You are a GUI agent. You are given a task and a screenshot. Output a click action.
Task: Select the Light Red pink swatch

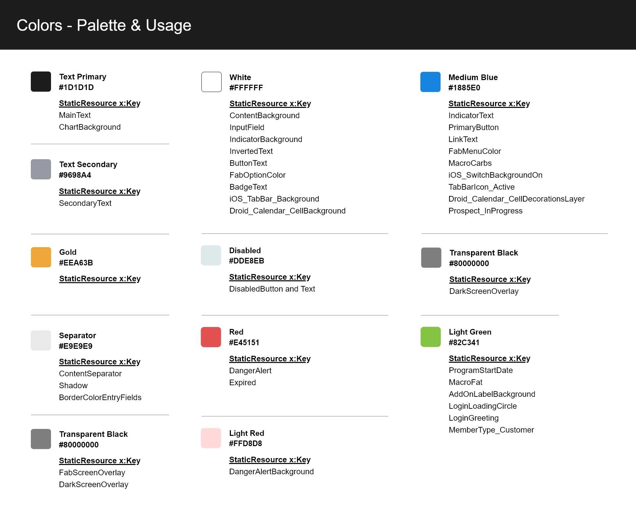click(211, 438)
